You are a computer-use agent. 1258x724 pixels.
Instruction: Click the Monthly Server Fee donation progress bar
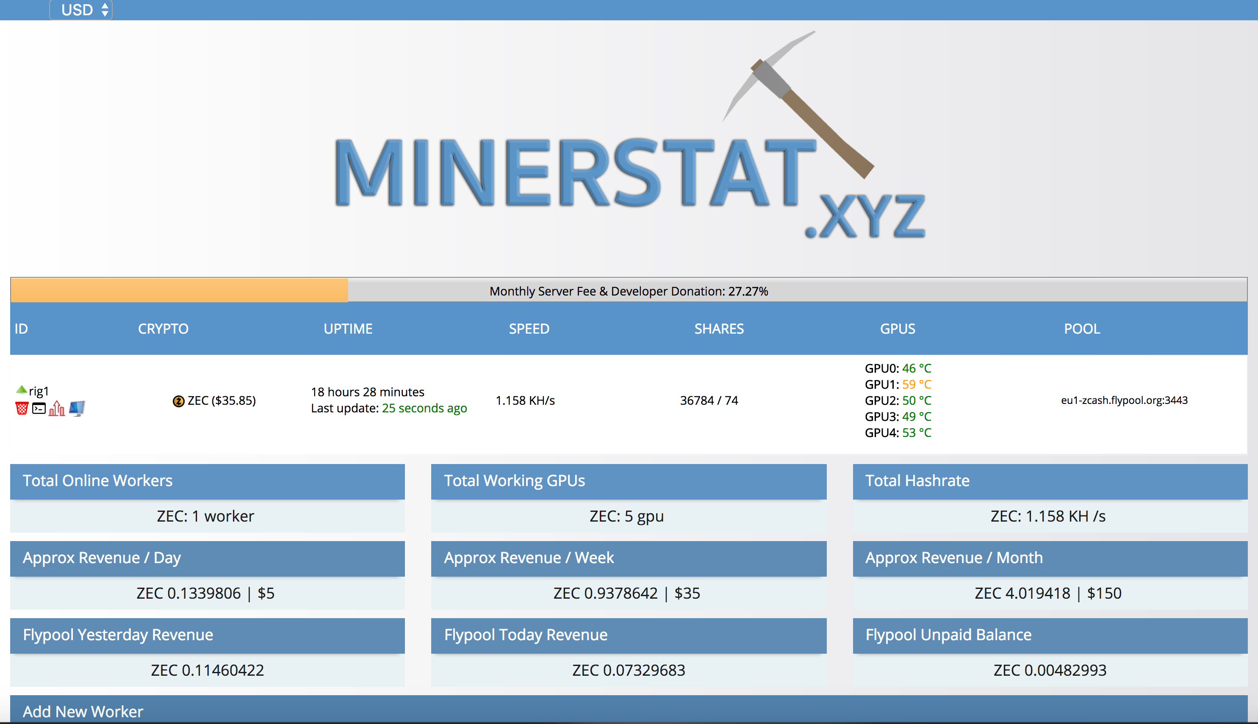coord(629,290)
